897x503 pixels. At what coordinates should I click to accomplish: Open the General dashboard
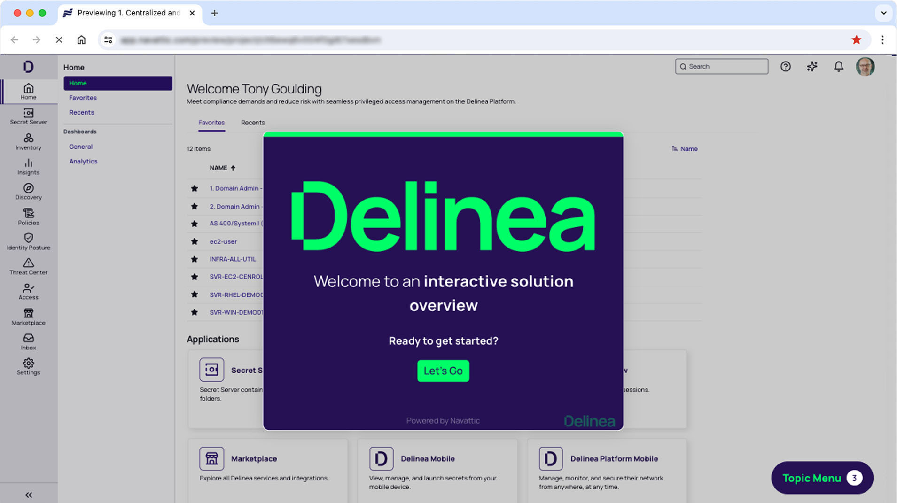coord(81,147)
